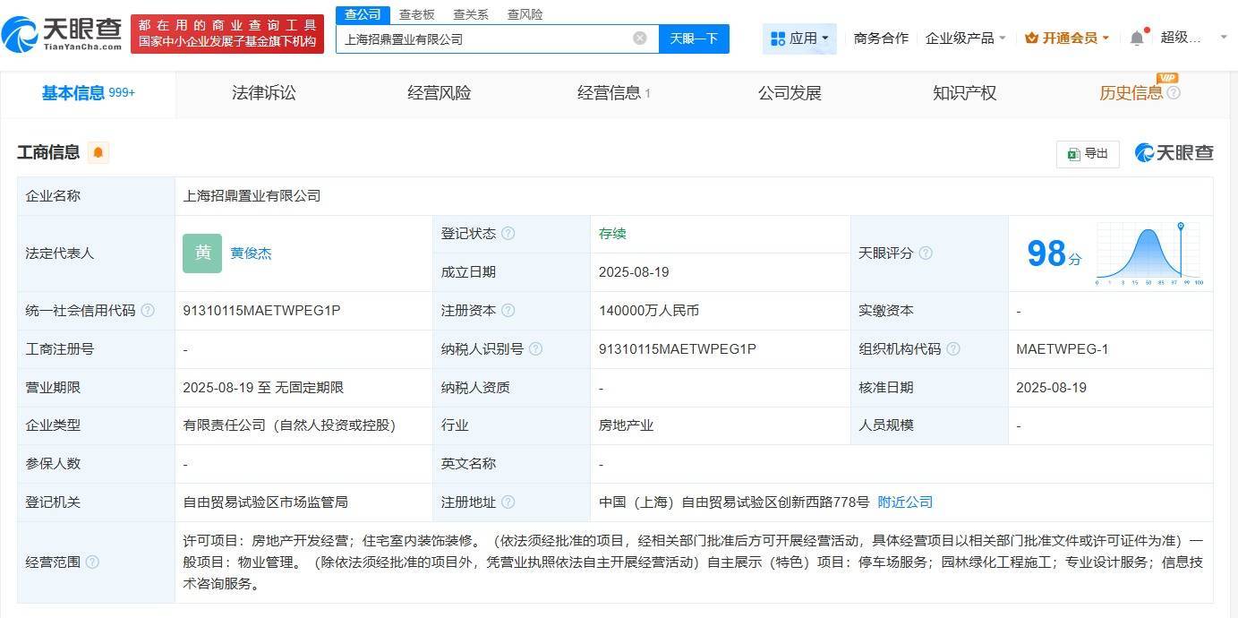Click the 成立日期 value 2025-08-19
Viewport: 1238px width, 618px height.
tap(634, 272)
